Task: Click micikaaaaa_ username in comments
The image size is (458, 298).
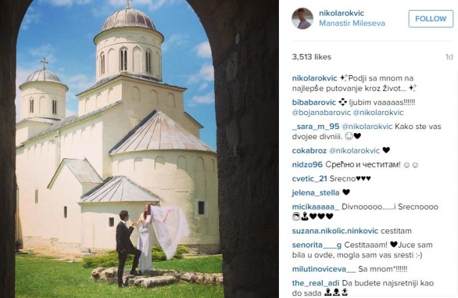Action: [x=316, y=207]
